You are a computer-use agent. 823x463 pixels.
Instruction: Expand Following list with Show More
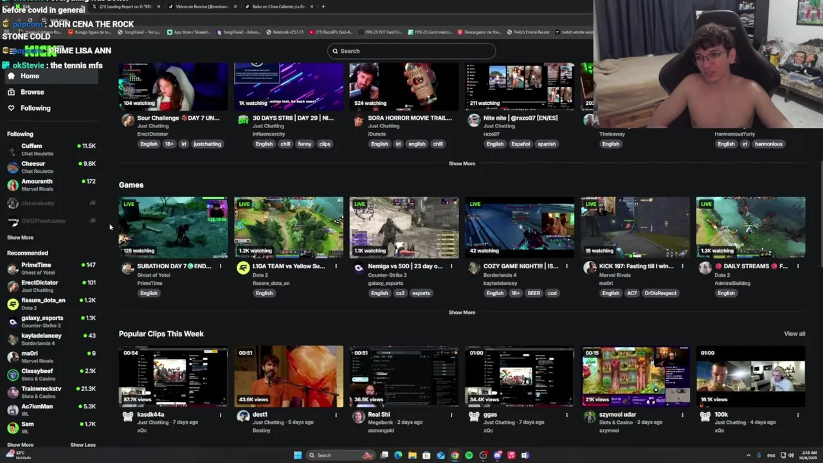tap(20, 237)
